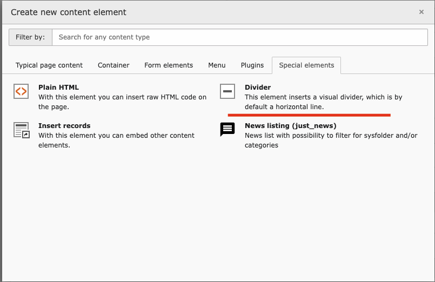The image size is (435, 282).
Task: Click the News list sysfolder filter description
Action: coord(331,140)
